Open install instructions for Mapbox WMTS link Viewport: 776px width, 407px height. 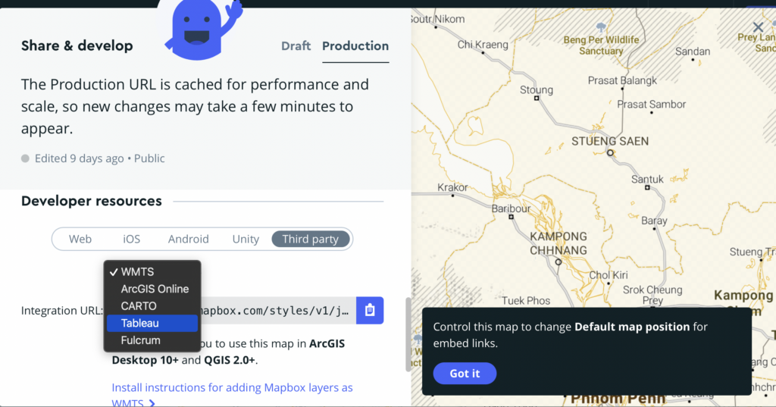coord(232,395)
